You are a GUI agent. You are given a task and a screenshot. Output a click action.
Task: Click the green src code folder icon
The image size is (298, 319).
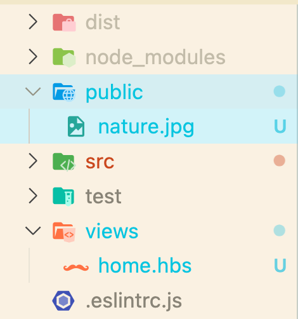(64, 161)
